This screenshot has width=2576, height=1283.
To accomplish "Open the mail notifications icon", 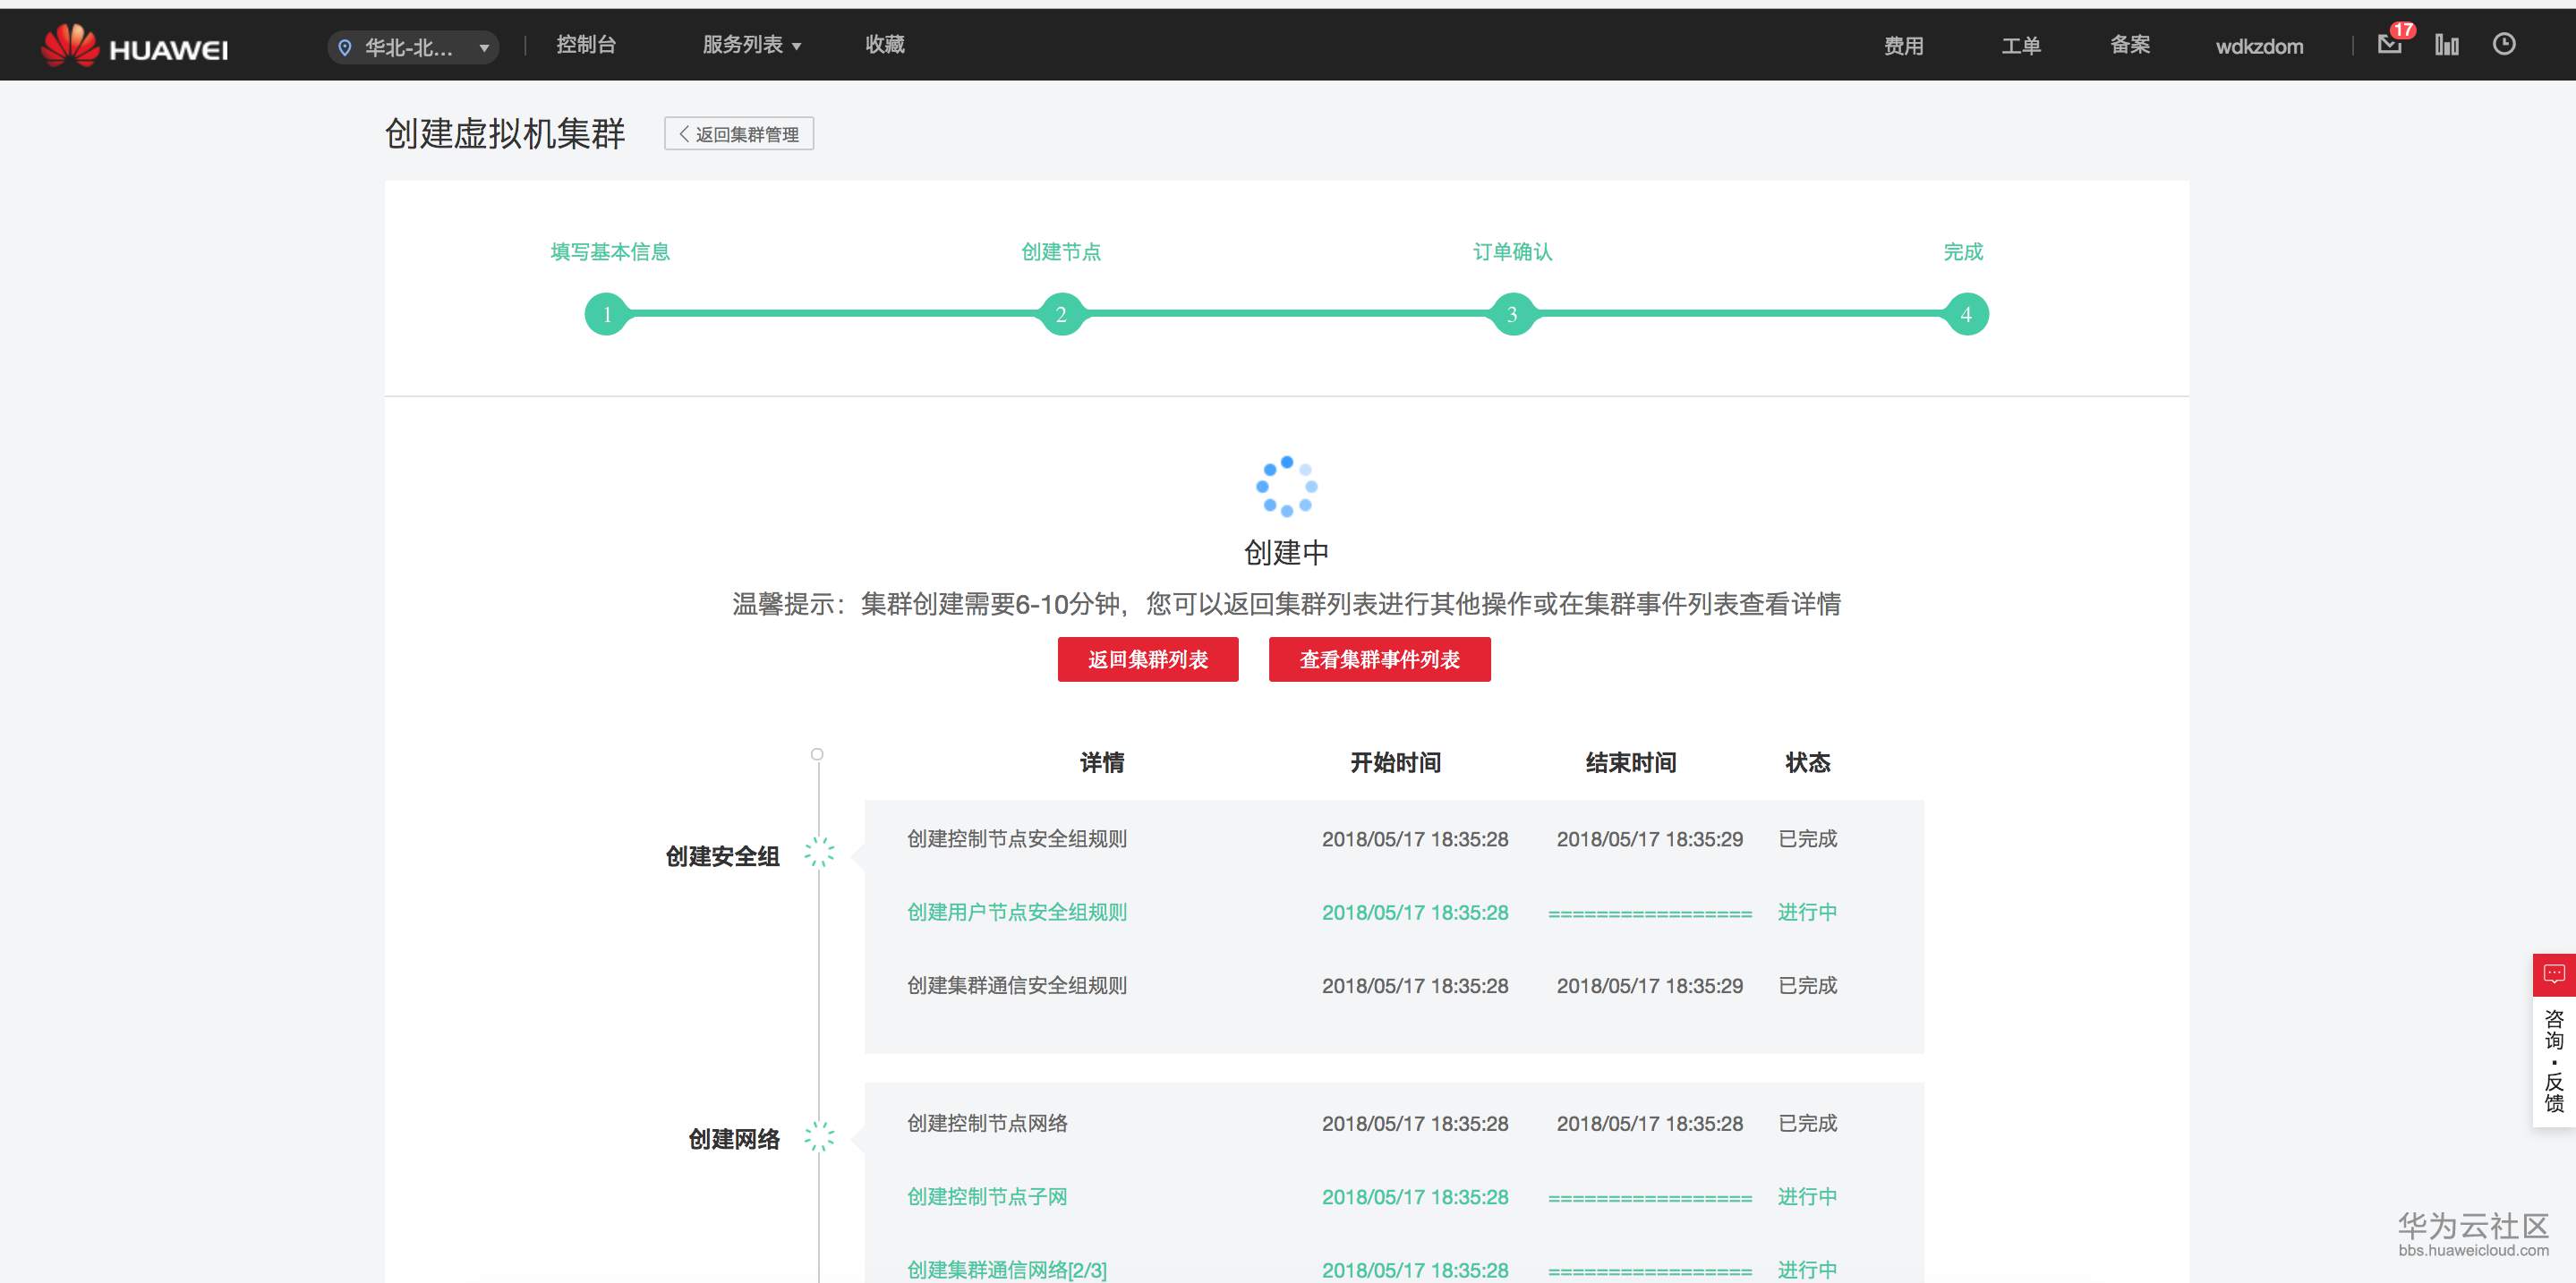I will pyautogui.click(x=2390, y=44).
